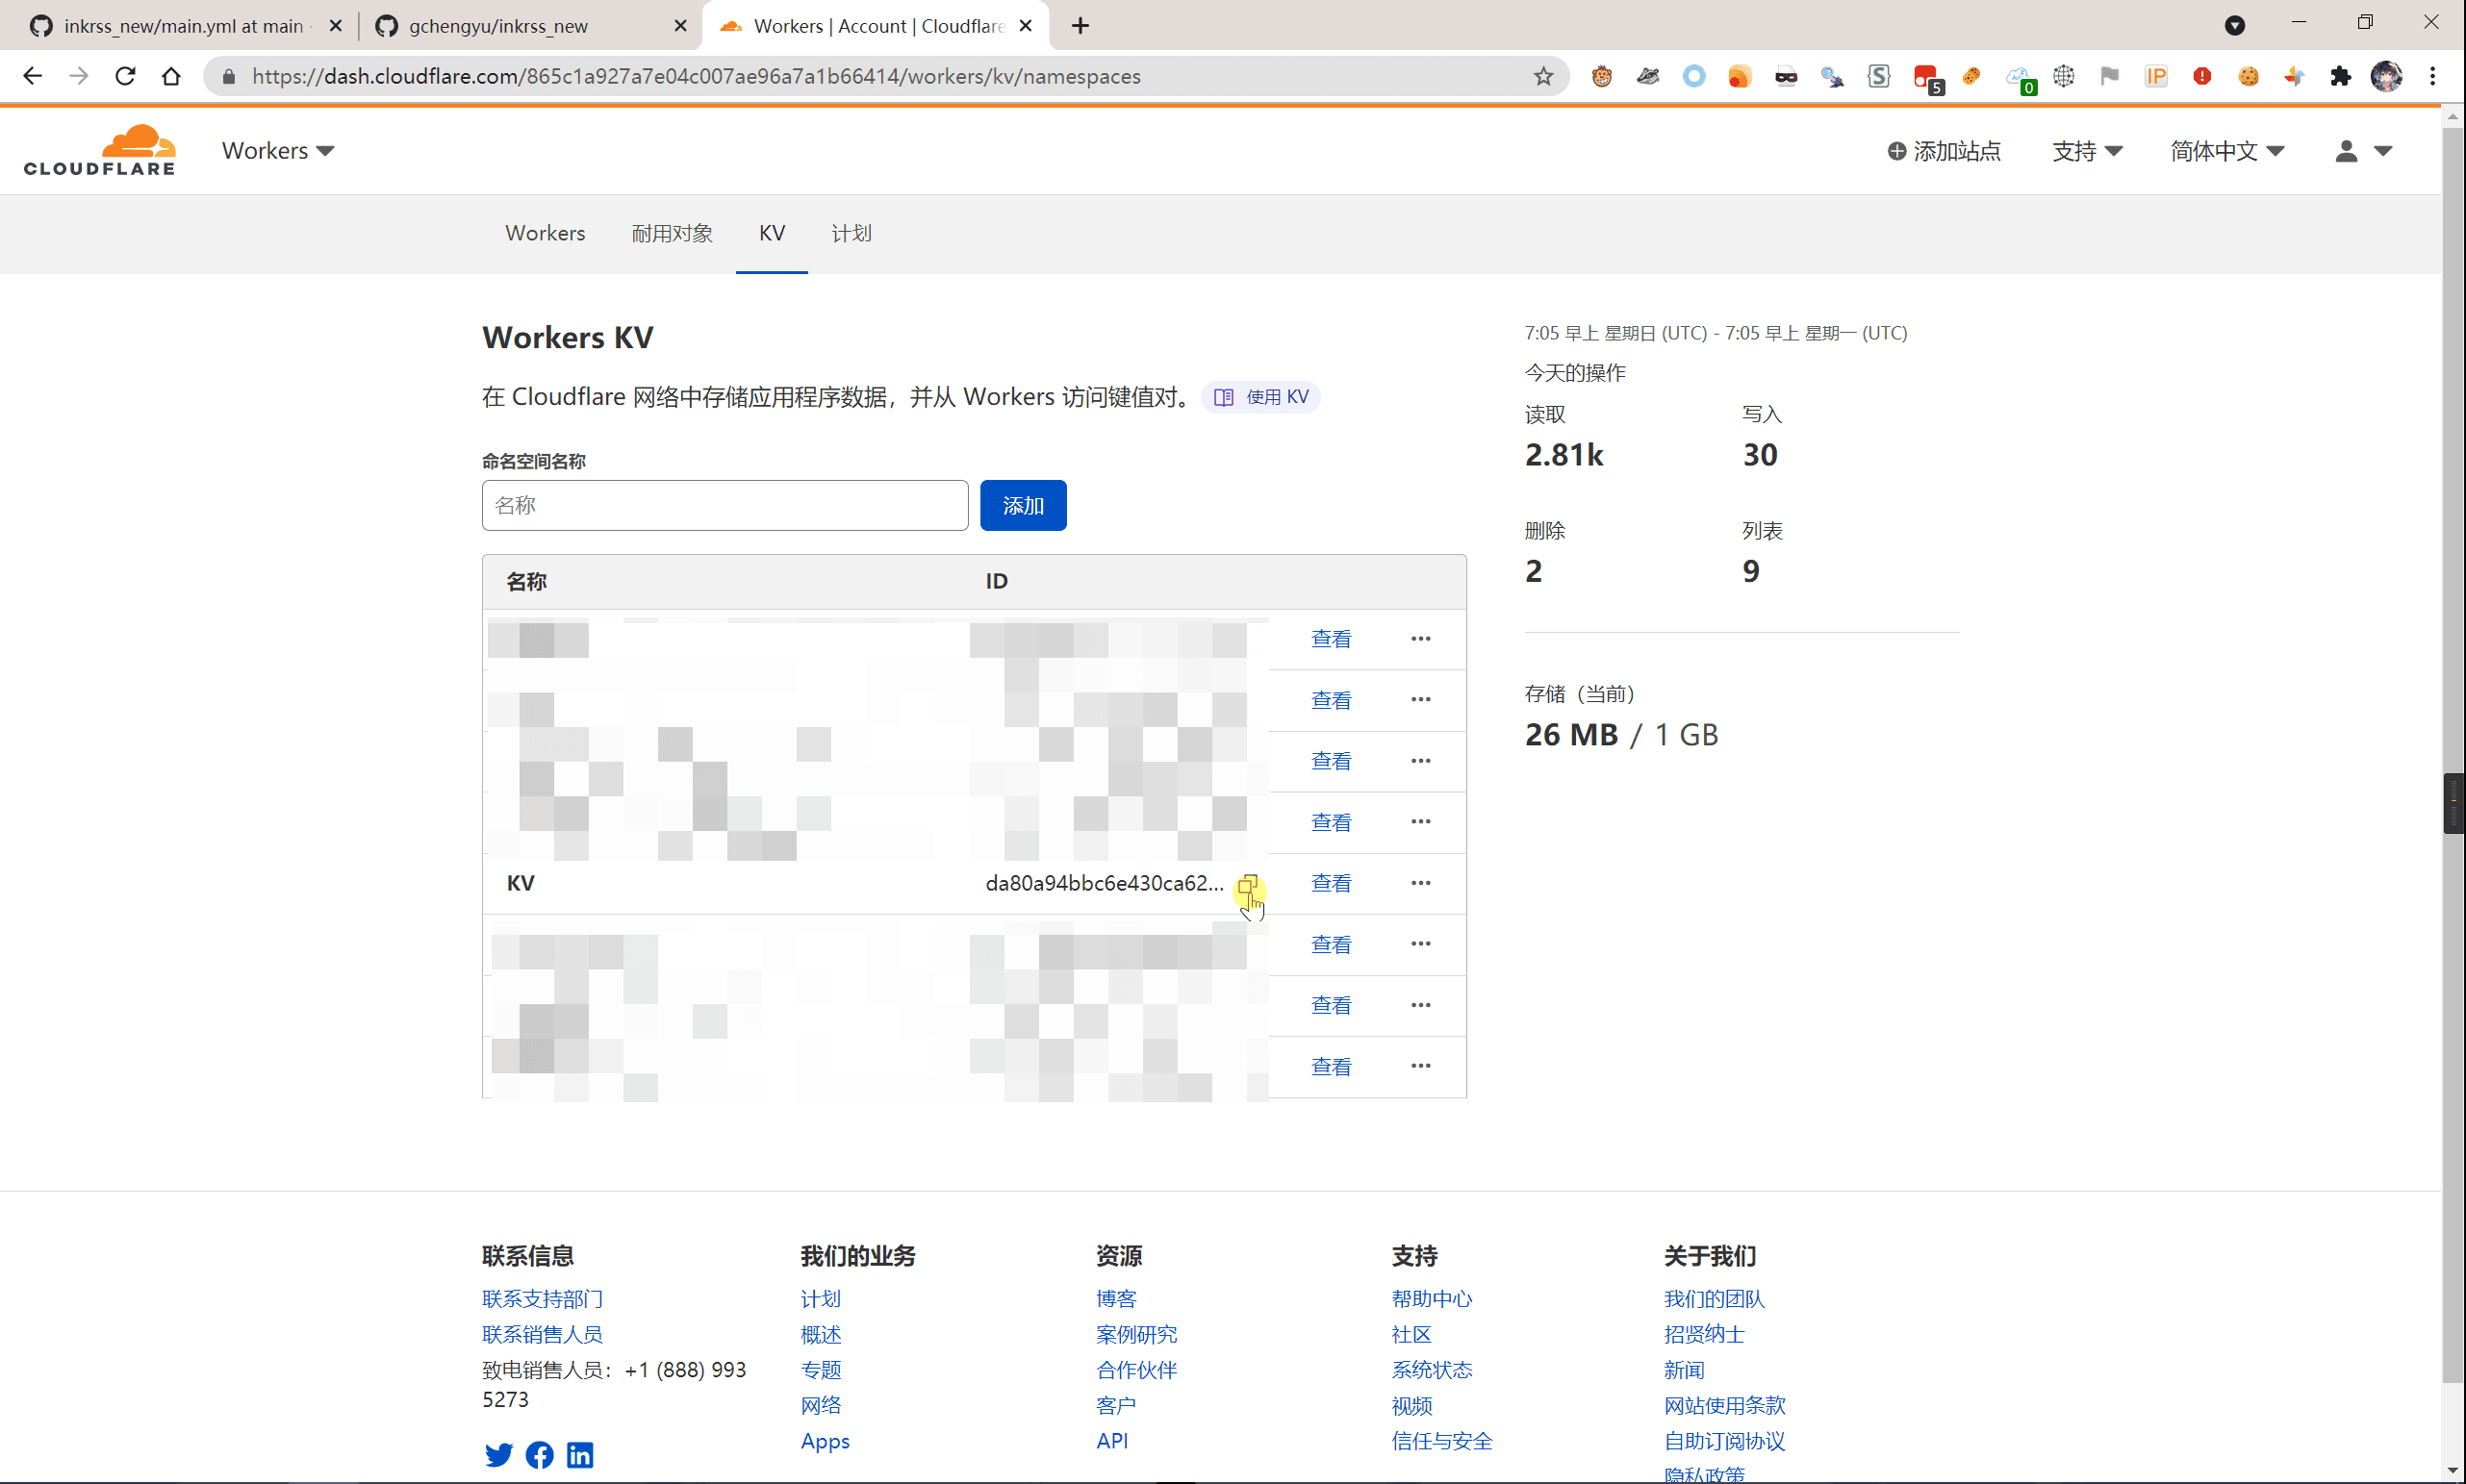The image size is (2466, 1484).
Task: Click the 添加站点 add site link
Action: [1944, 151]
